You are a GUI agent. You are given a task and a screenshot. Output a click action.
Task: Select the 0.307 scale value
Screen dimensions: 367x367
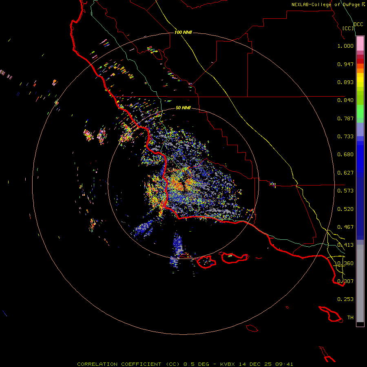[x=345, y=281]
